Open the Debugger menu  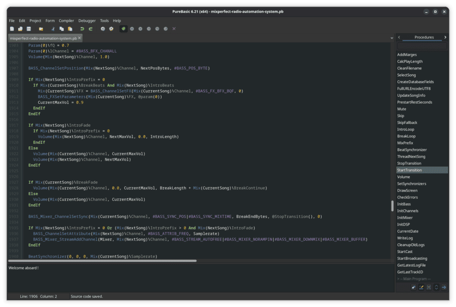87,21
